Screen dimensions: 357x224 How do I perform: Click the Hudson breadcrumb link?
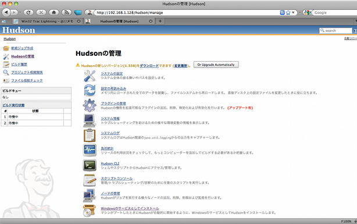tap(9, 39)
